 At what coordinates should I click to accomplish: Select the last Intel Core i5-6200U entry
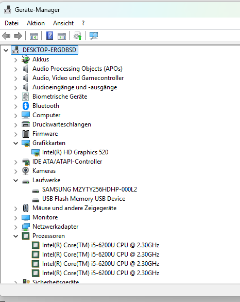coord(100,273)
